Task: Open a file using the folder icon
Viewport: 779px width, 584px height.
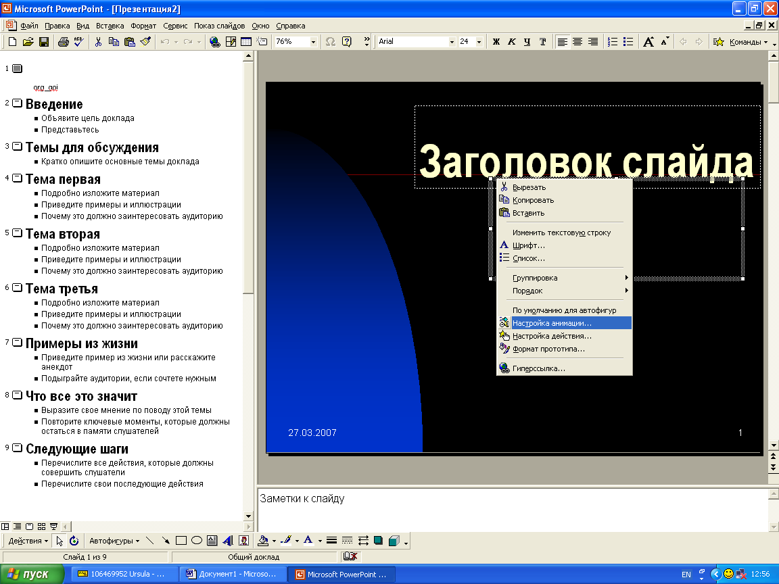Action: [28, 42]
